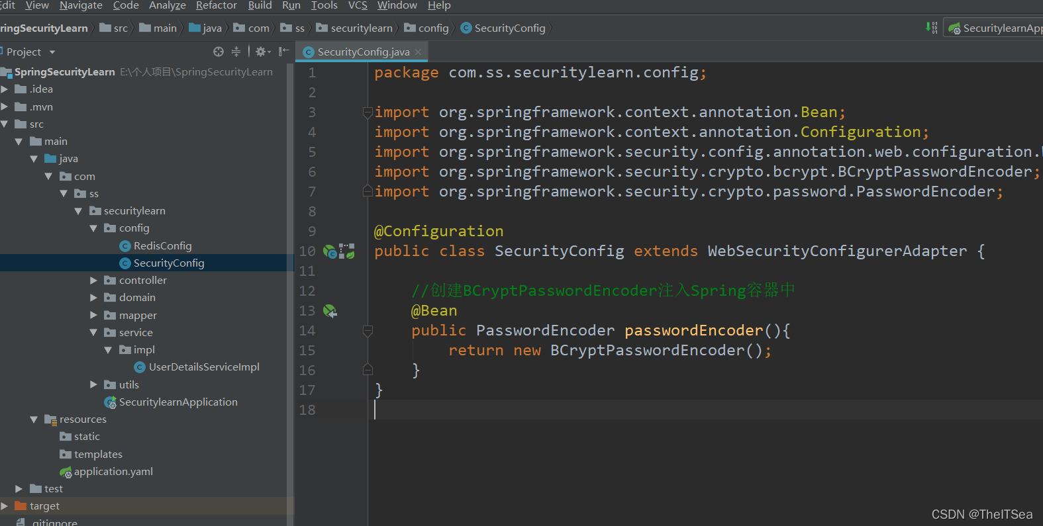Click the Spring bean gutter icon on line 13
1043x526 pixels.
click(x=330, y=311)
